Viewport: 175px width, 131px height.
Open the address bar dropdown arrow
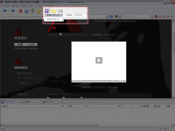(107, 17)
